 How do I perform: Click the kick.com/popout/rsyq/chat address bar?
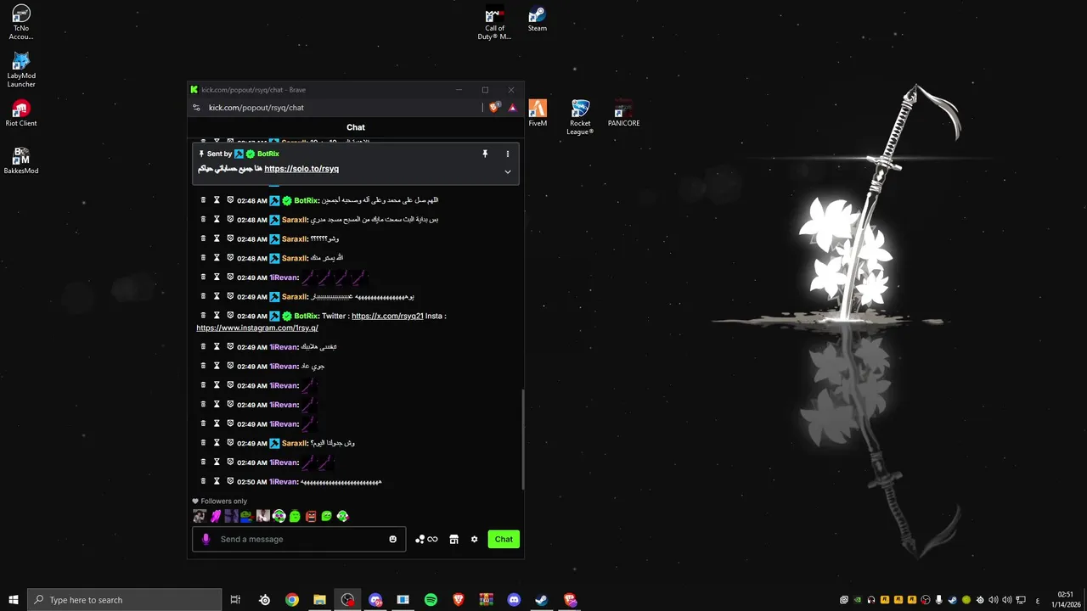click(x=256, y=108)
